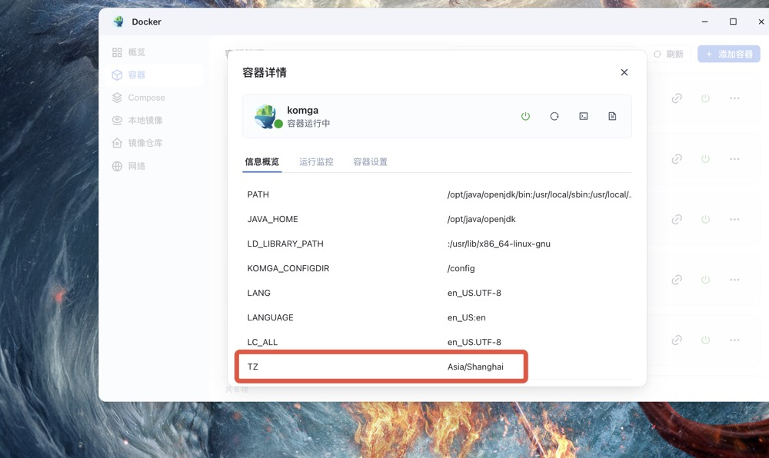Maximize the Docker window
The image size is (769, 458).
point(733,22)
